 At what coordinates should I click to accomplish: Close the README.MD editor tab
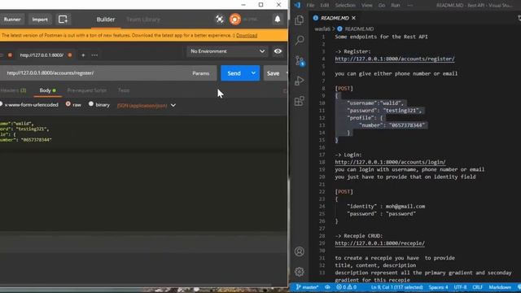353,18
